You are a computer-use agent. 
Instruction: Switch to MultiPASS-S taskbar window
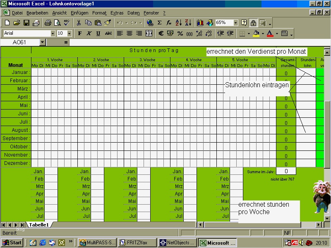pyautogui.click(x=98, y=243)
